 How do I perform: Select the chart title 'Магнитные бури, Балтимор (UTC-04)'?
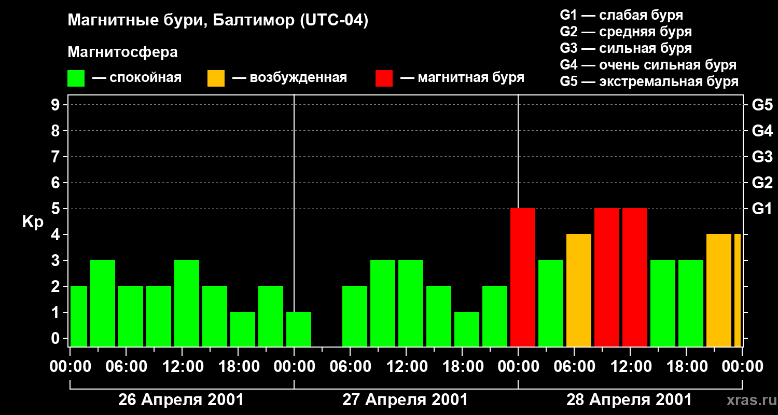pyautogui.click(x=218, y=21)
